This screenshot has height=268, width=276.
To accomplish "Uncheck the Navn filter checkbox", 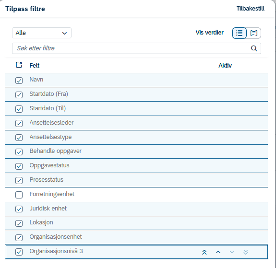I will 19,81.
